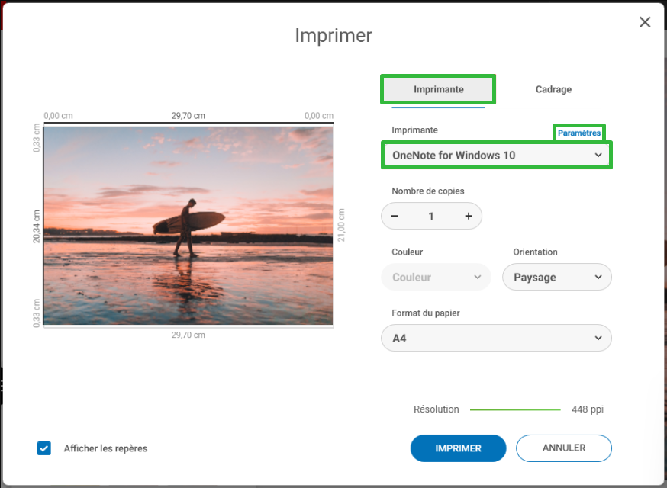Screen dimensions: 667x488
Task: Click the chevron on the printer dropdown
Action: click(x=598, y=155)
